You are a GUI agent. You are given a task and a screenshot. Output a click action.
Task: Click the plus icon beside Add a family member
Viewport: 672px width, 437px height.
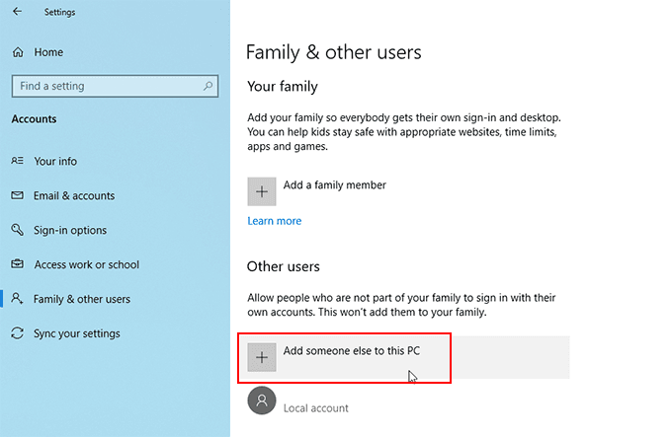tap(262, 191)
